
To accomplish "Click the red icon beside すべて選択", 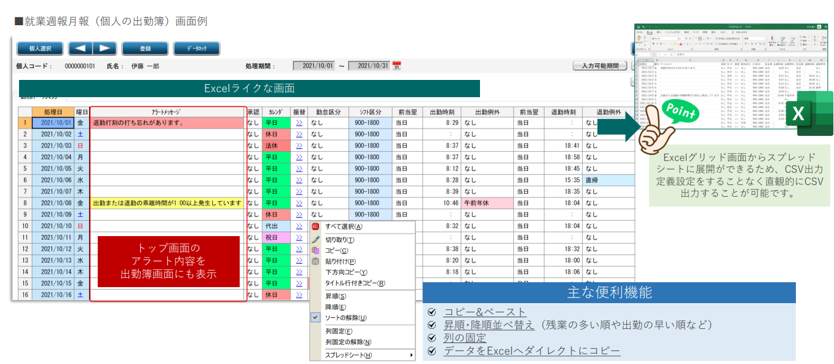I will [316, 227].
